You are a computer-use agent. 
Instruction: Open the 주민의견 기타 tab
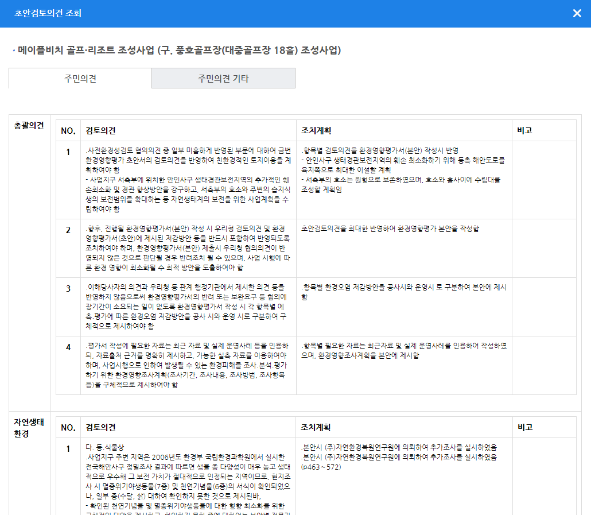click(223, 79)
